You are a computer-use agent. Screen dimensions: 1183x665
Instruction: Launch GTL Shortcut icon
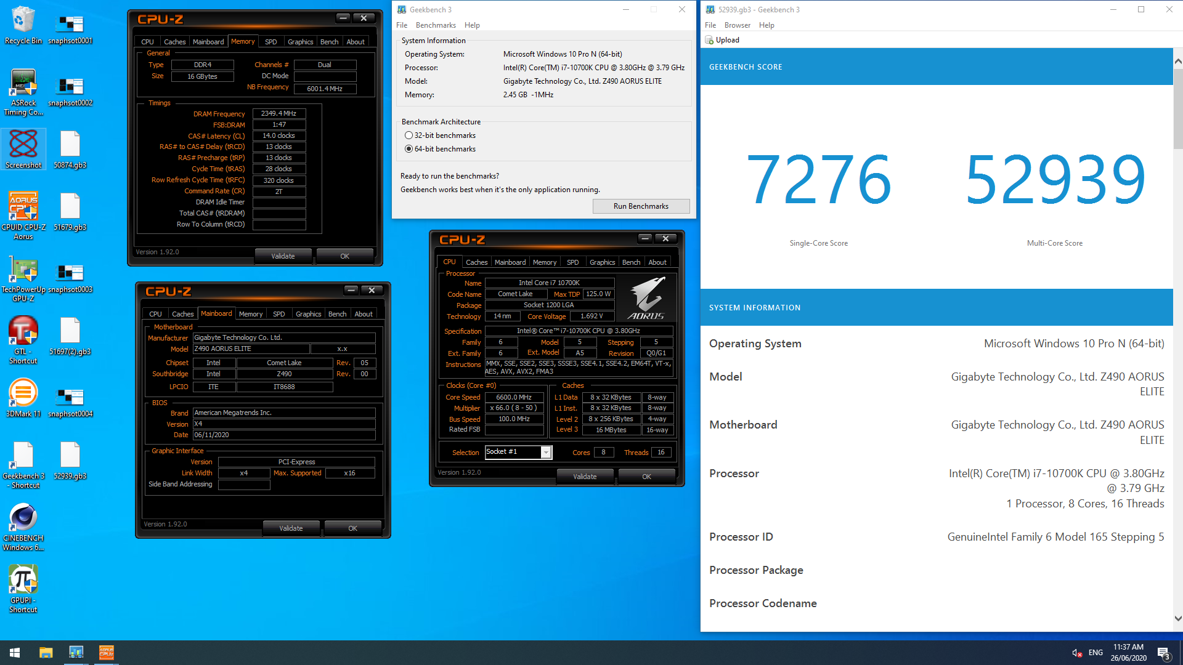click(23, 340)
